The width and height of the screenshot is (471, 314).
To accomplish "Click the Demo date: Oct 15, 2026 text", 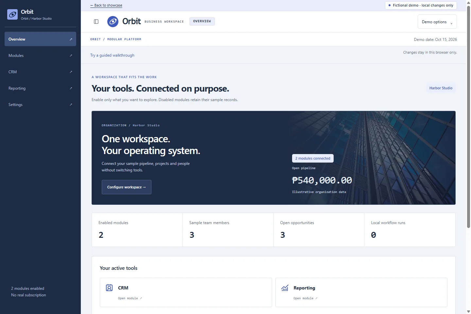I will pyautogui.click(x=435, y=40).
